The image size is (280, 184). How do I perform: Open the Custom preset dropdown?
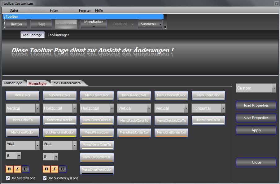(274, 88)
